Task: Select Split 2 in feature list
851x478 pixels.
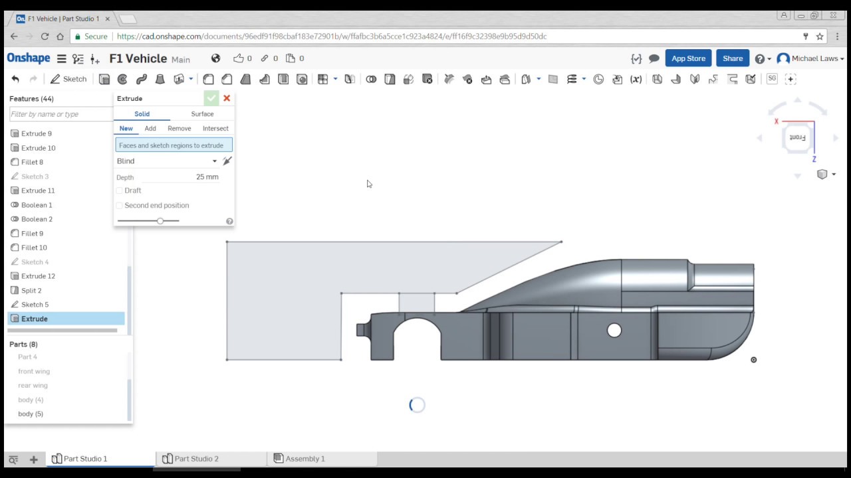Action: point(31,291)
